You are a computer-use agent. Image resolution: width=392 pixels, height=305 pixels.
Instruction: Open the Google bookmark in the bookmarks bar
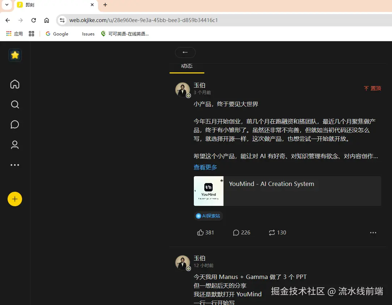coord(56,34)
